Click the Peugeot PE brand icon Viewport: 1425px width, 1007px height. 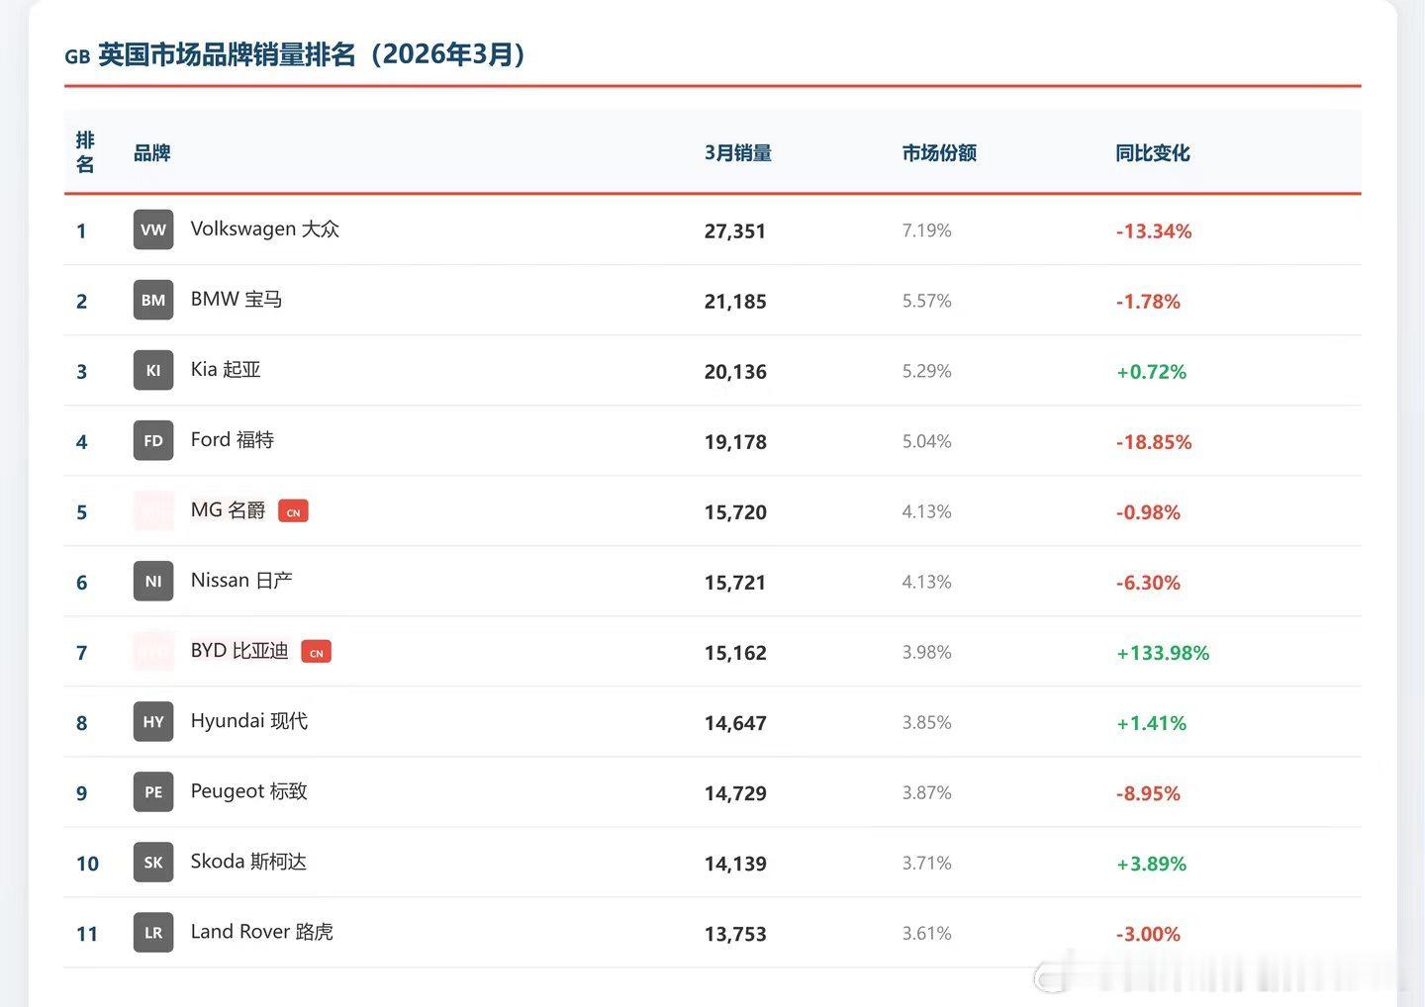pos(152,792)
